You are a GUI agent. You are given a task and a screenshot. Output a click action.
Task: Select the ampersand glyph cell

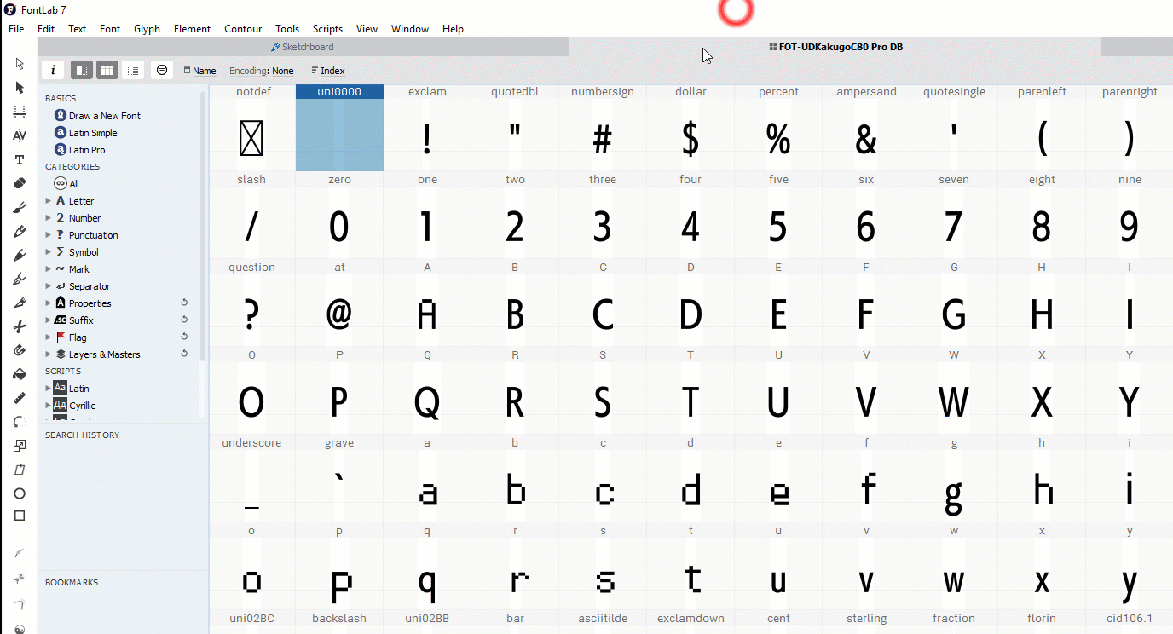tap(866, 128)
